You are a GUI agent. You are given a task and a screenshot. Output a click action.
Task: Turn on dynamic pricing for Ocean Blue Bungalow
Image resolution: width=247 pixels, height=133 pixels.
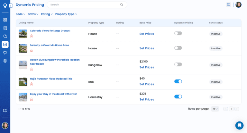[178, 64]
